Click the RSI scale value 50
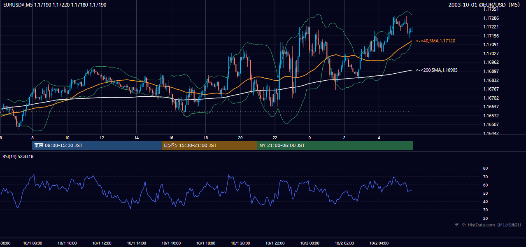Viewport: 526px width, 247px height. pyautogui.click(x=485, y=193)
